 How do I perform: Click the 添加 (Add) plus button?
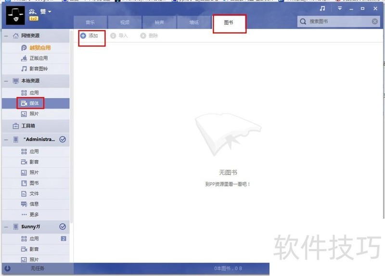click(89, 36)
